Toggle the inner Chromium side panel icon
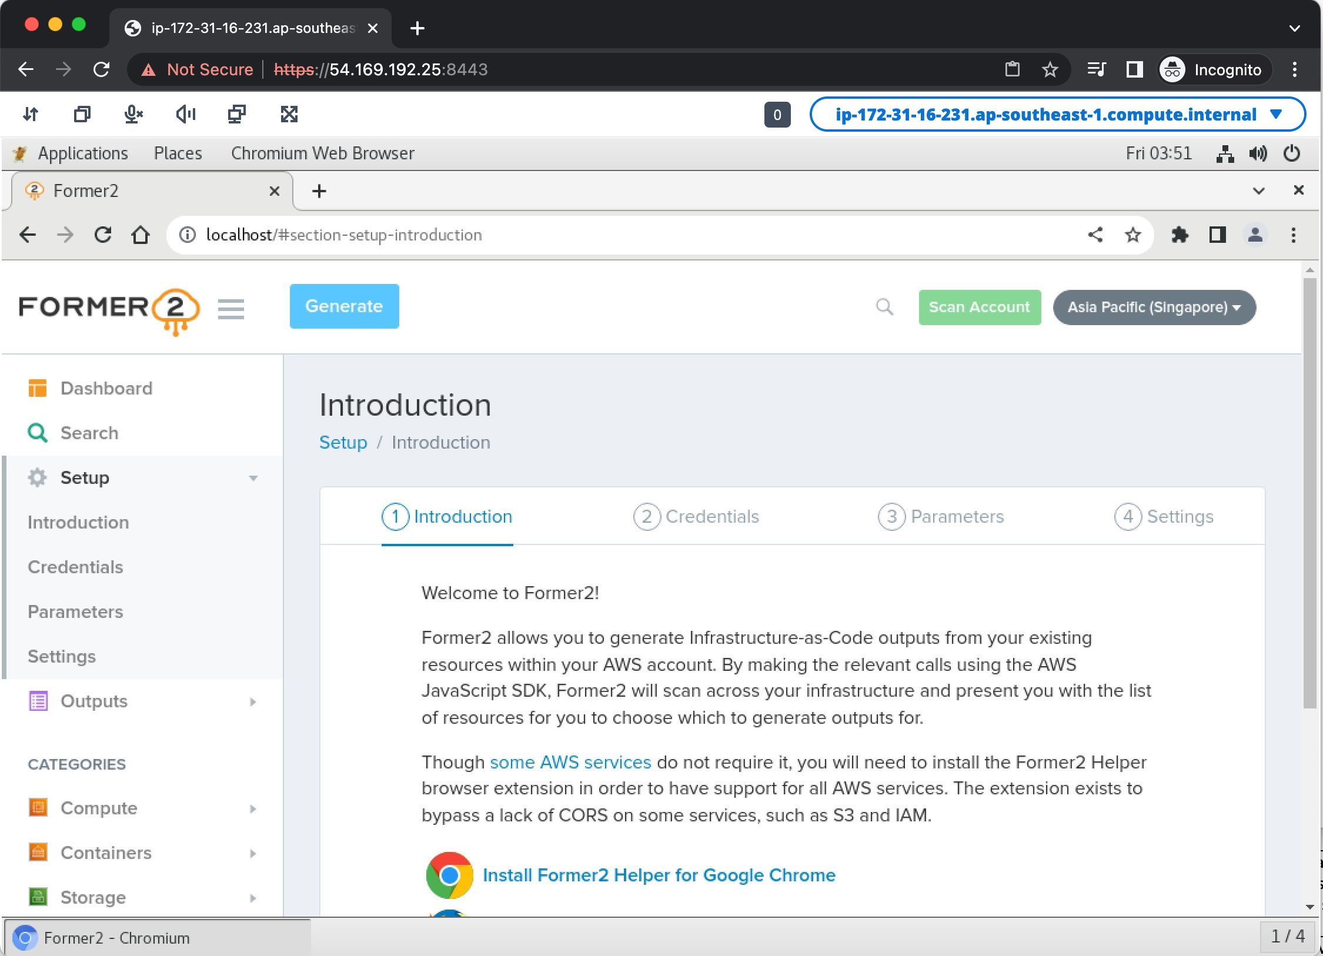The width and height of the screenshot is (1323, 956). tap(1218, 235)
